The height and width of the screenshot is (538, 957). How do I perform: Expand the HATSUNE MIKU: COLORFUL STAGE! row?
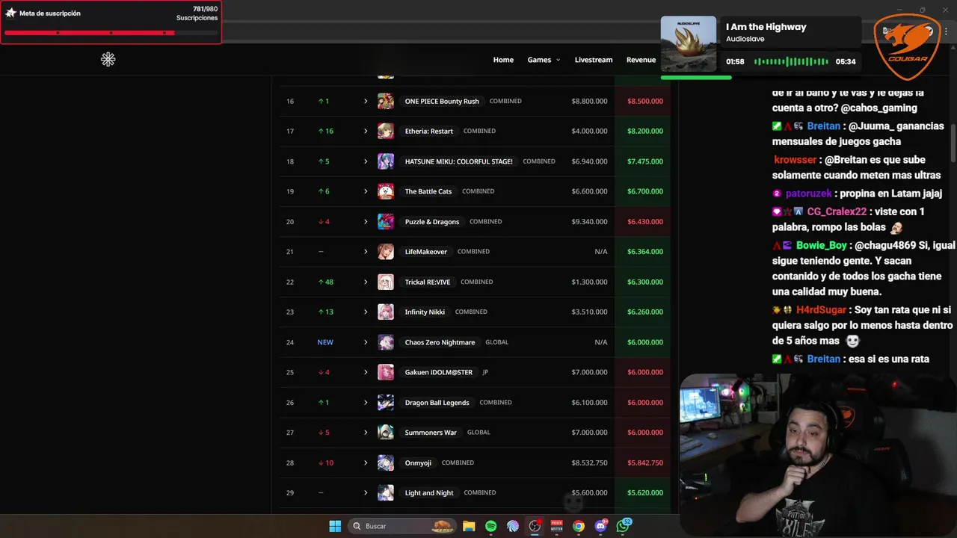tap(366, 161)
